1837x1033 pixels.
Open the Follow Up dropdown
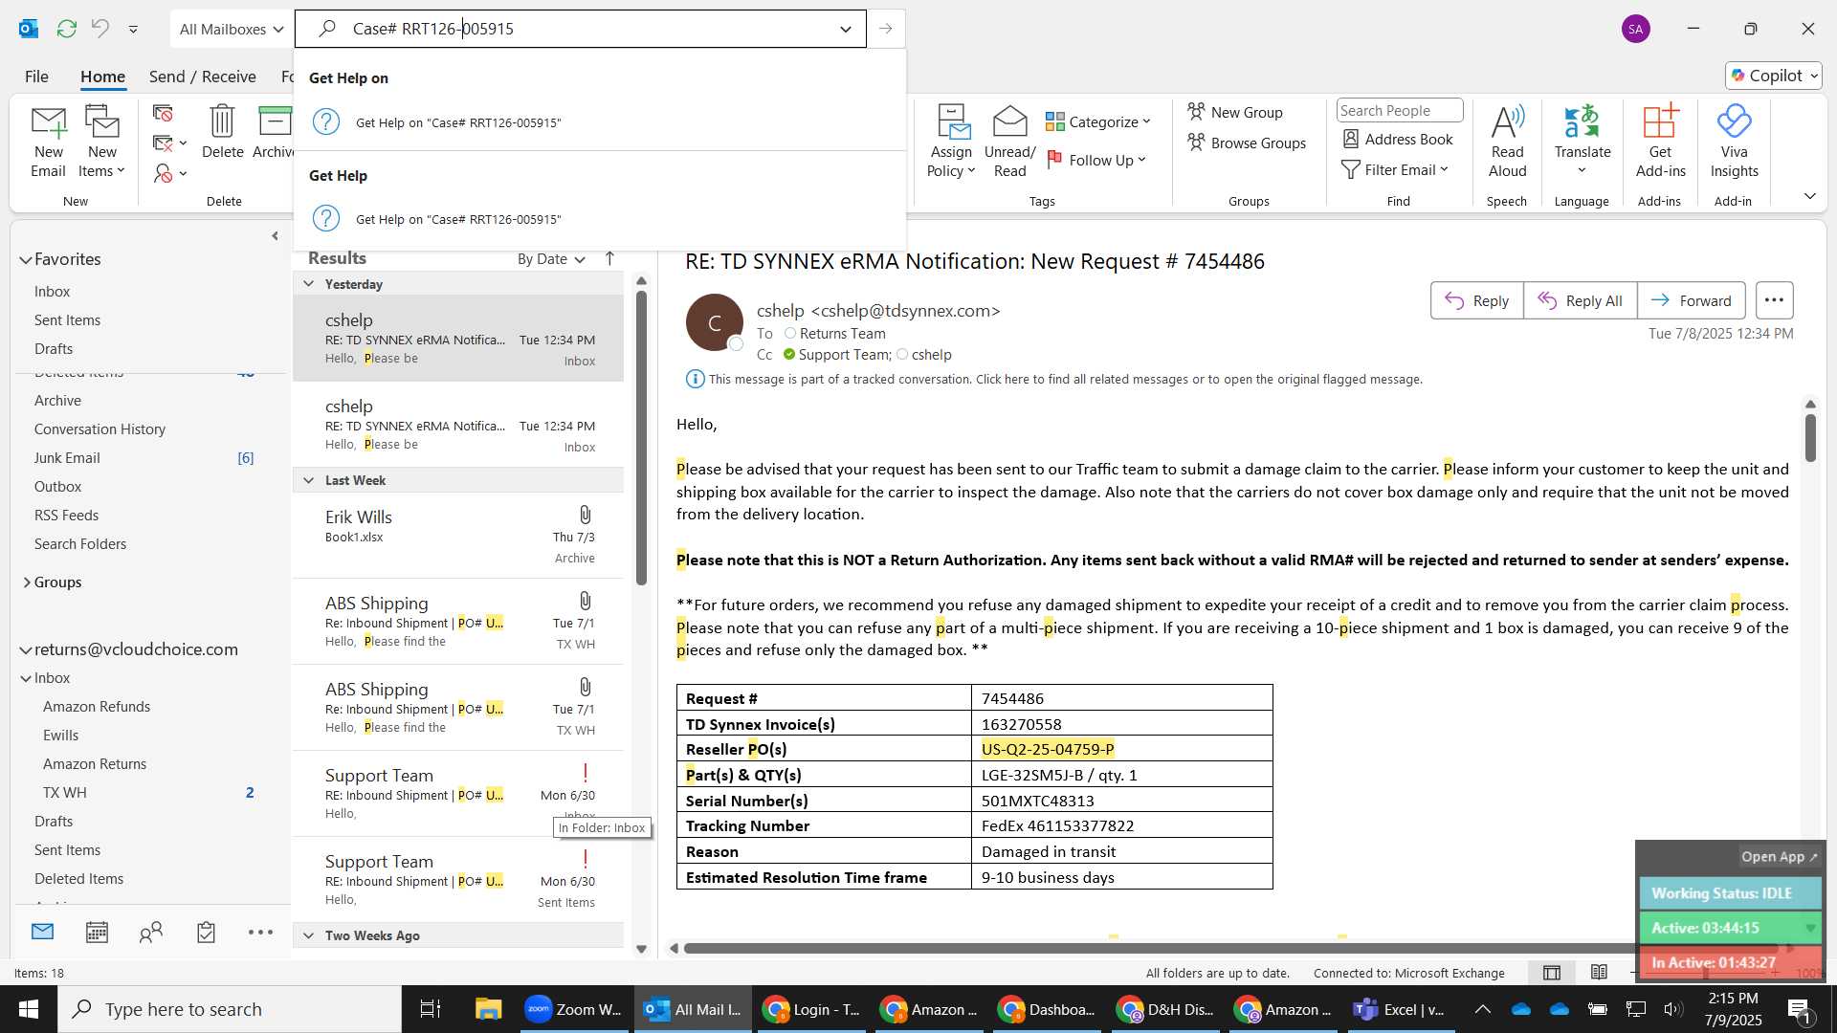tap(1096, 160)
